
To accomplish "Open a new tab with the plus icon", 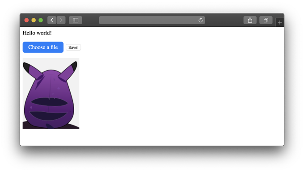I will click(279, 23).
